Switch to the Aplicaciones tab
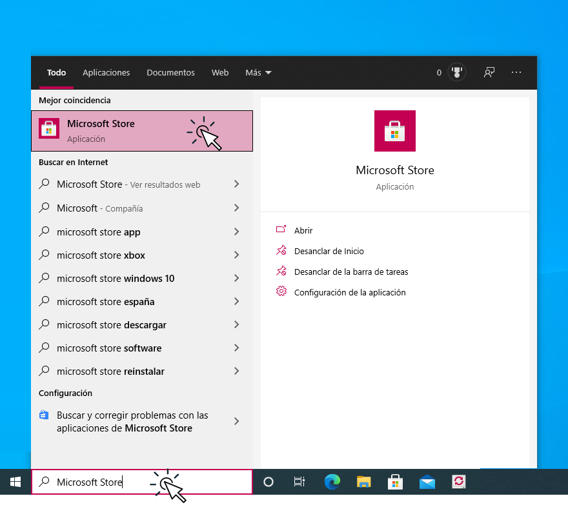 pos(106,72)
